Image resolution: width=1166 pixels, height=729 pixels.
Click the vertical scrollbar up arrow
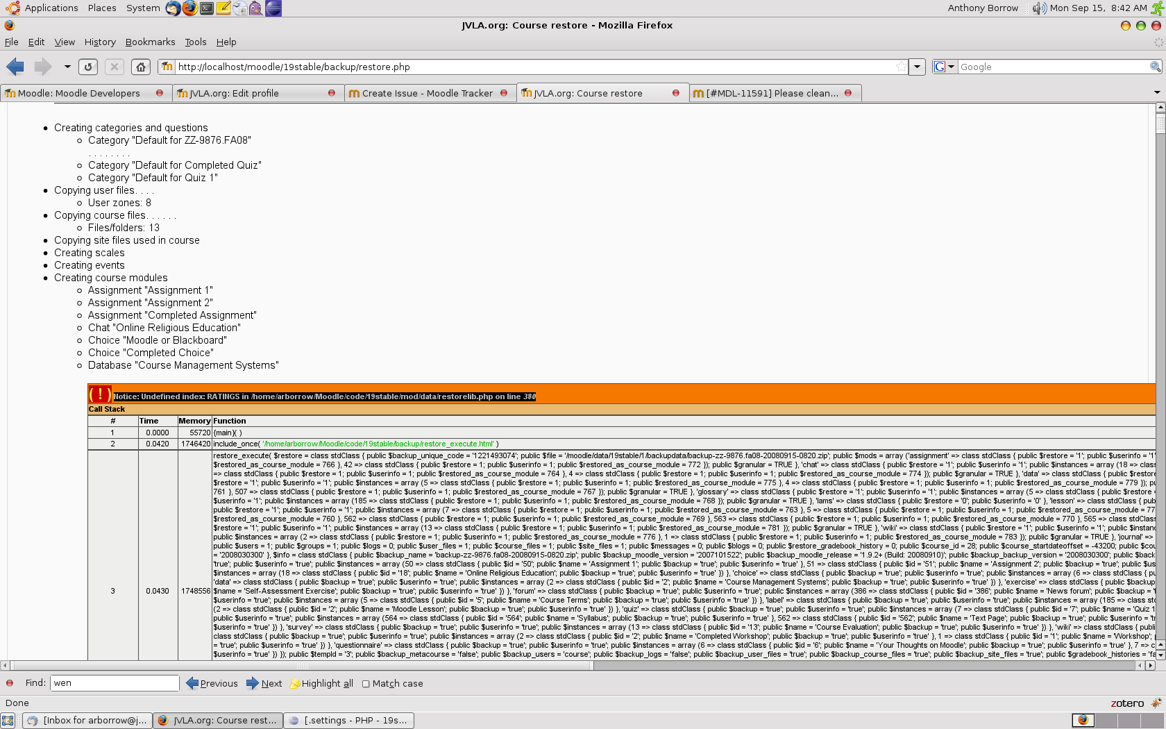tap(1160, 108)
